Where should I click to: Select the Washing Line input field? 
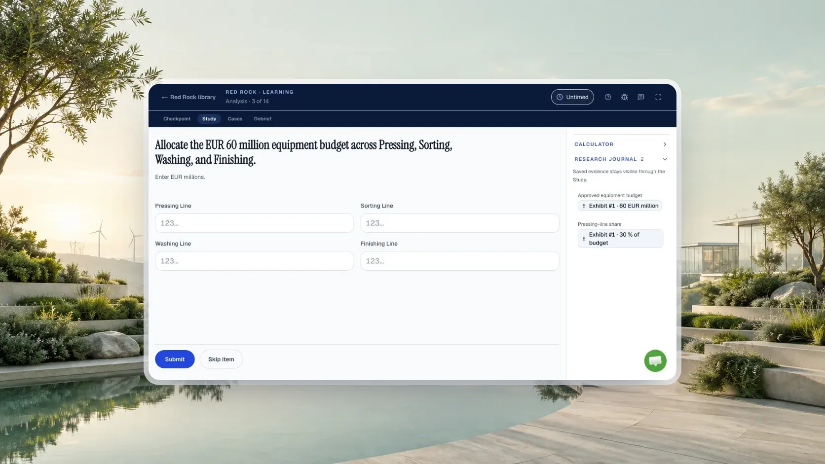coord(254,261)
